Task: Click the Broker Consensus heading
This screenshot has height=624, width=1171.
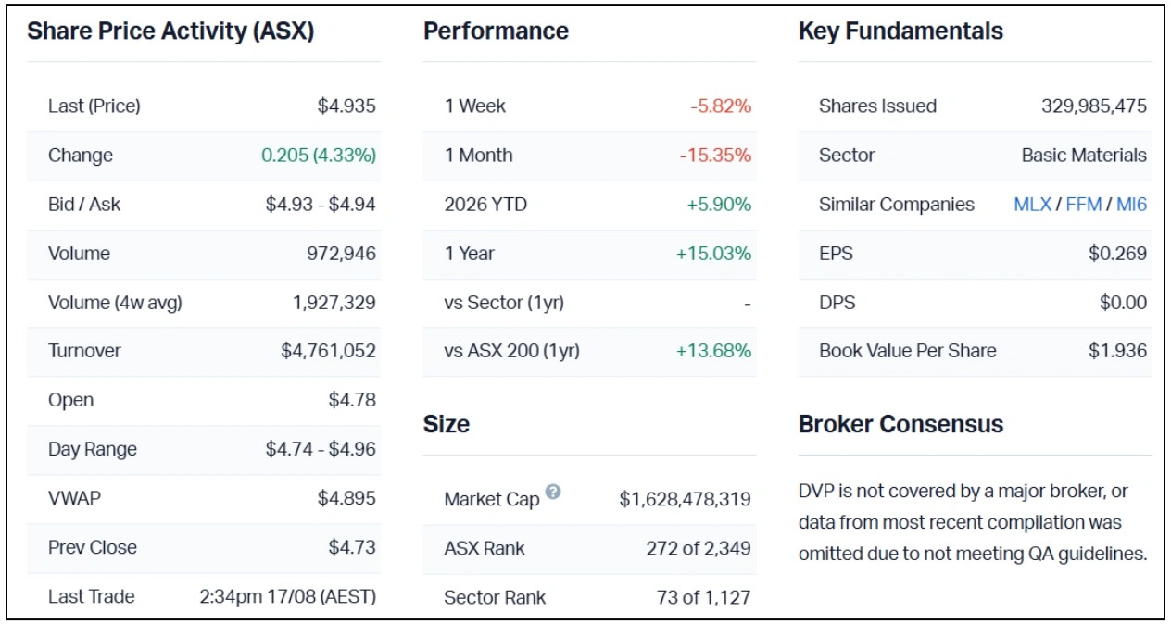Action: [x=900, y=424]
